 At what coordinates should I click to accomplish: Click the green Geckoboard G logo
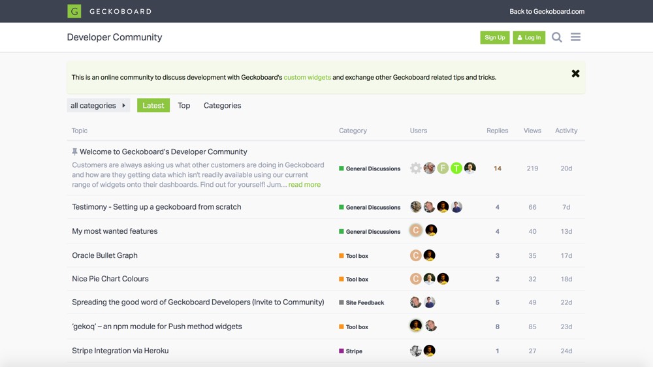point(74,11)
